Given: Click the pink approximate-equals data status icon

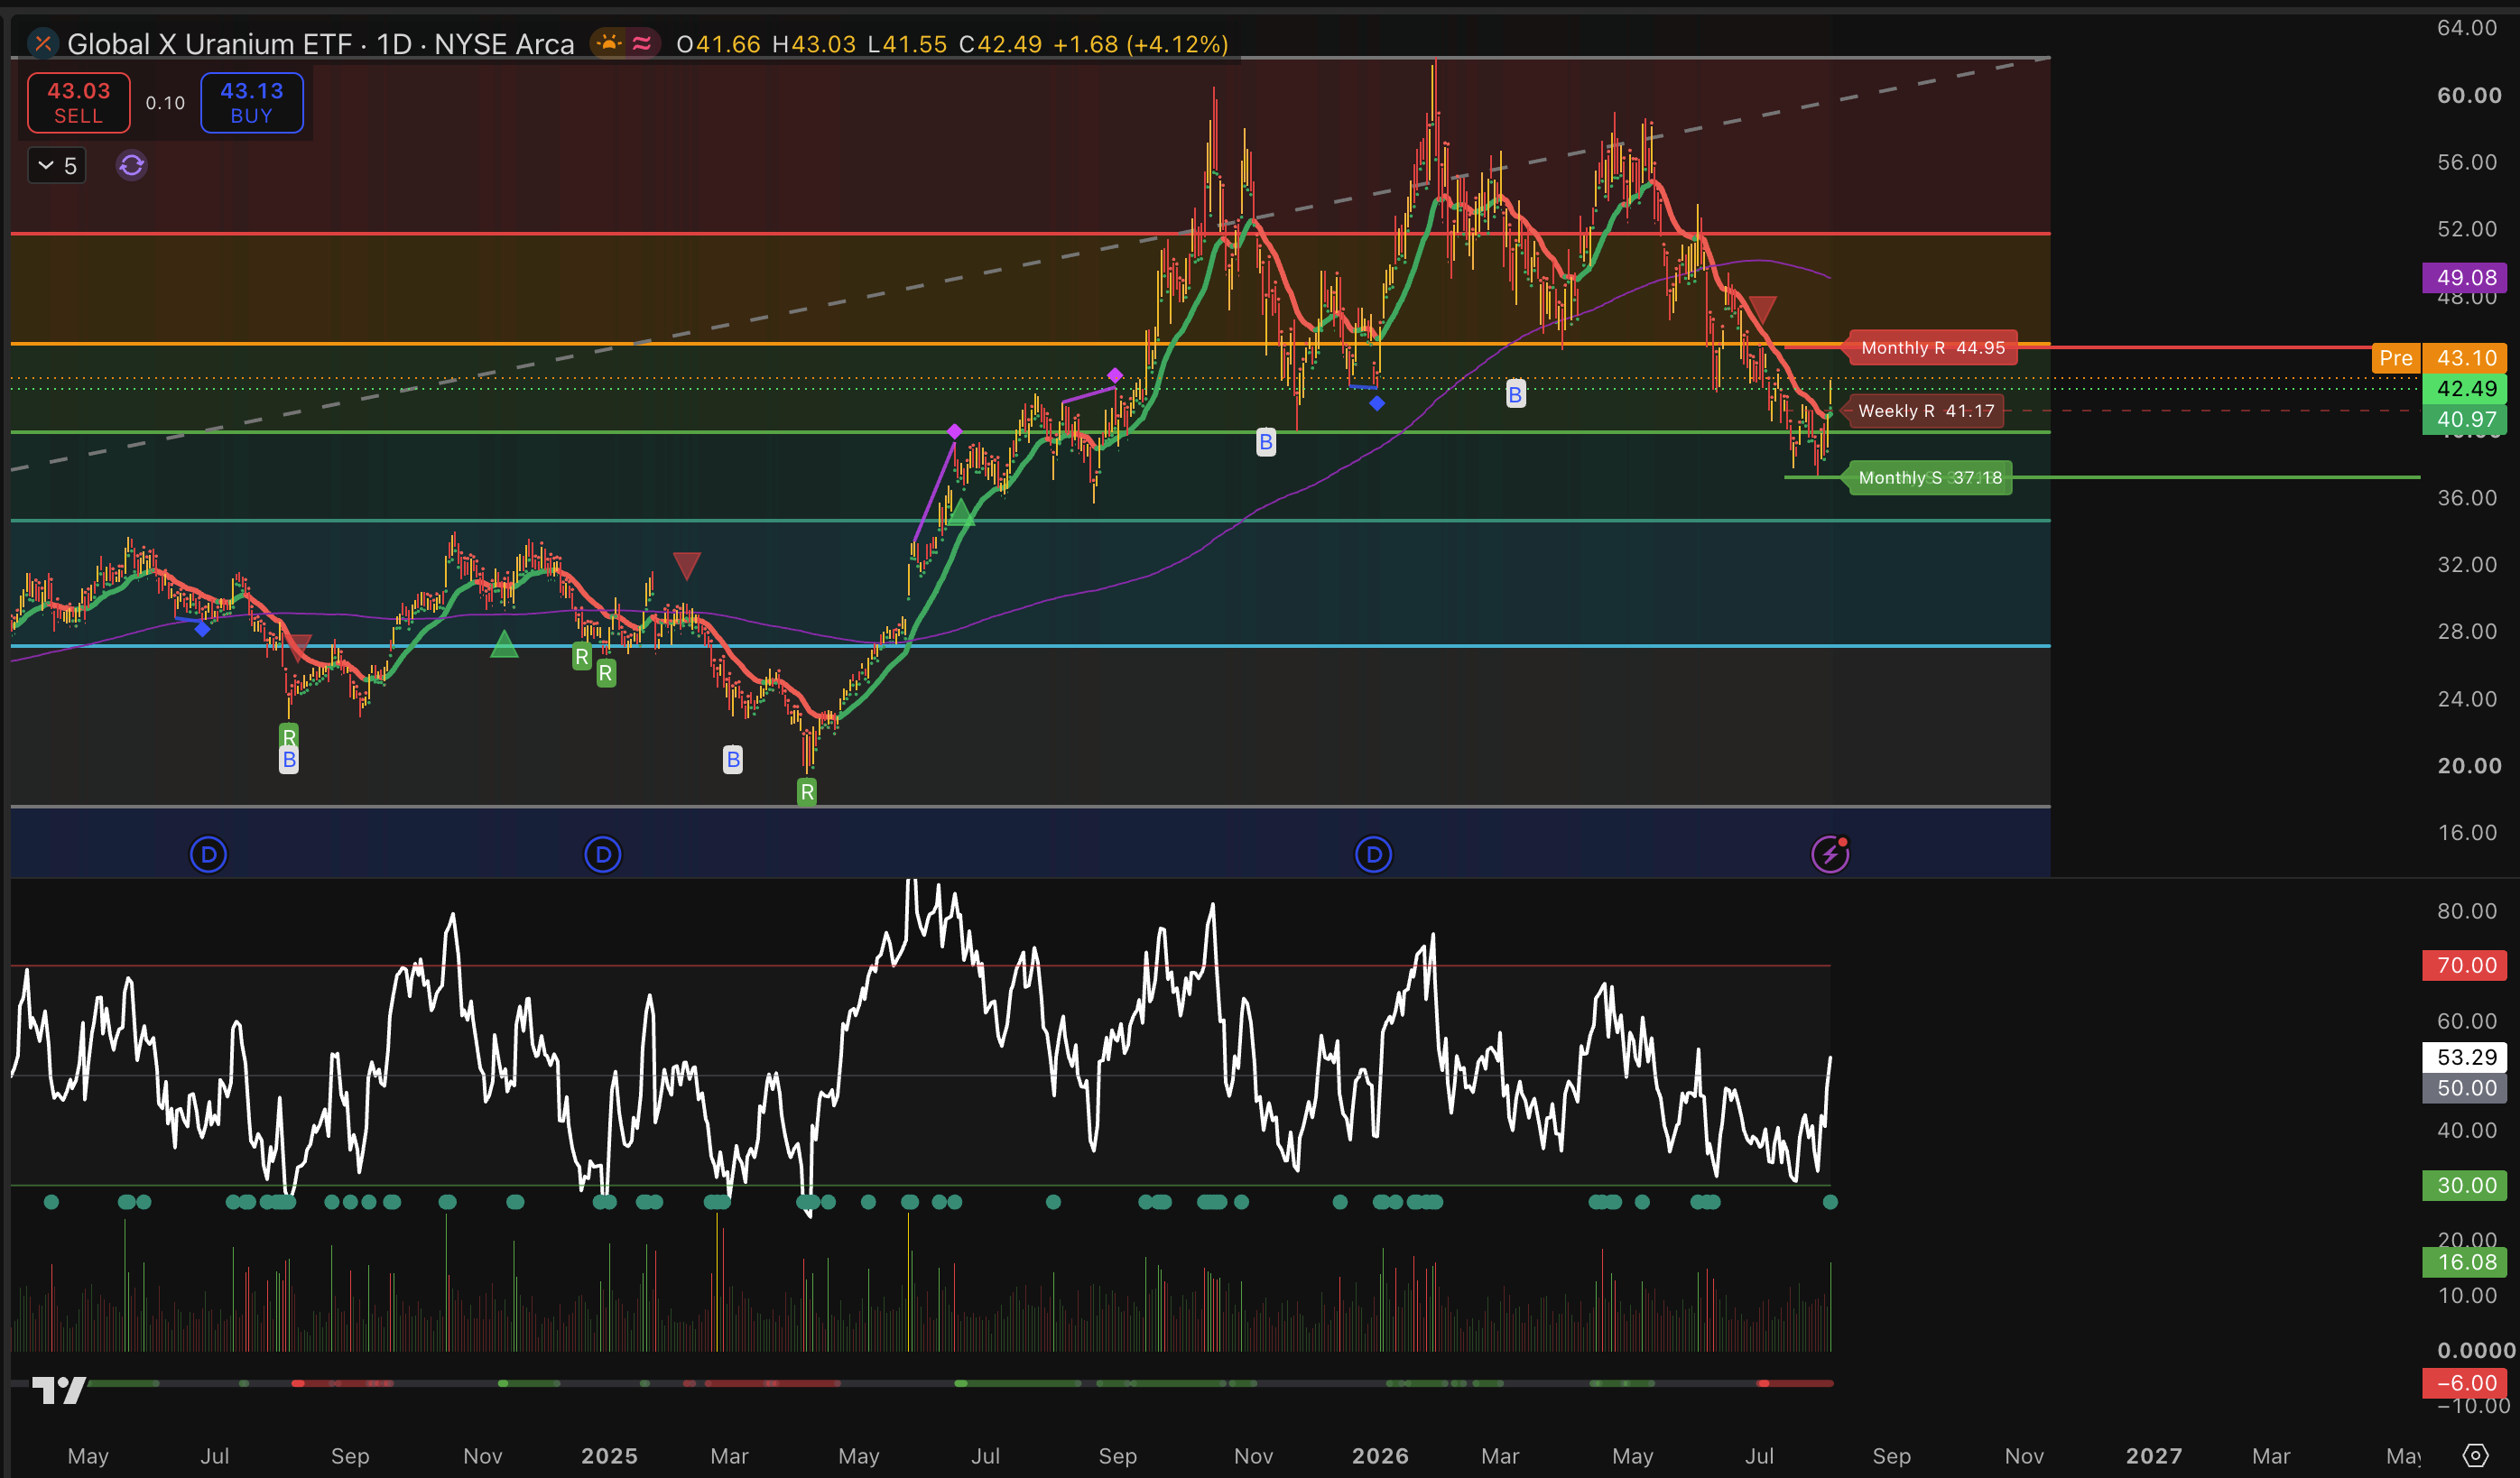Looking at the screenshot, I should click(642, 43).
